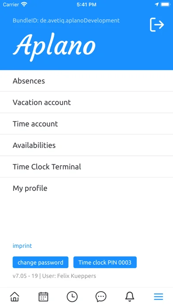Open the Absences menu item
This screenshot has height=308, width=173.
coord(86,81)
